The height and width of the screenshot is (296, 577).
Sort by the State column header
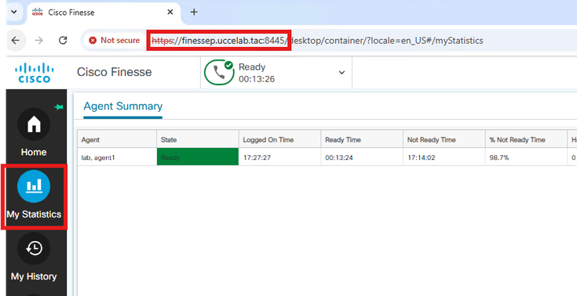pyautogui.click(x=198, y=139)
